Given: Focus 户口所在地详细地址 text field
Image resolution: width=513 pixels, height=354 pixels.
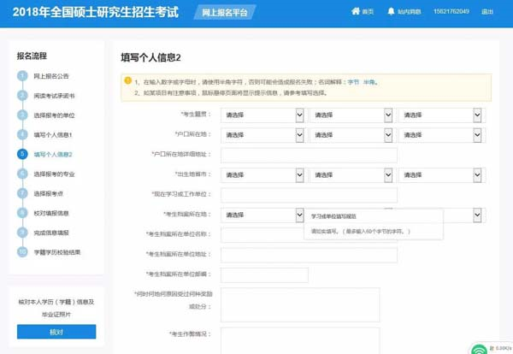Looking at the screenshot, I should point(309,155).
